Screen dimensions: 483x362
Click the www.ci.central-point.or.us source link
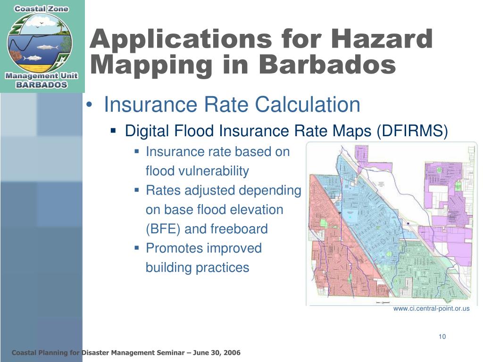point(431,308)
